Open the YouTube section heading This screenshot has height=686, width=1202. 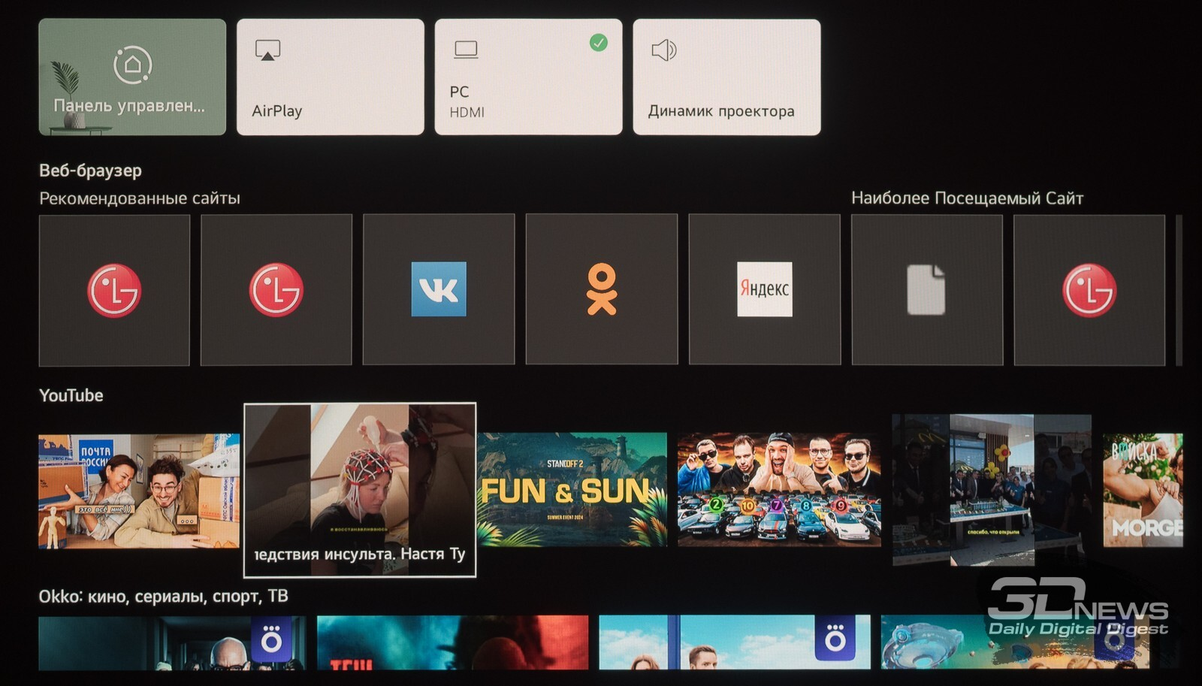(x=71, y=395)
